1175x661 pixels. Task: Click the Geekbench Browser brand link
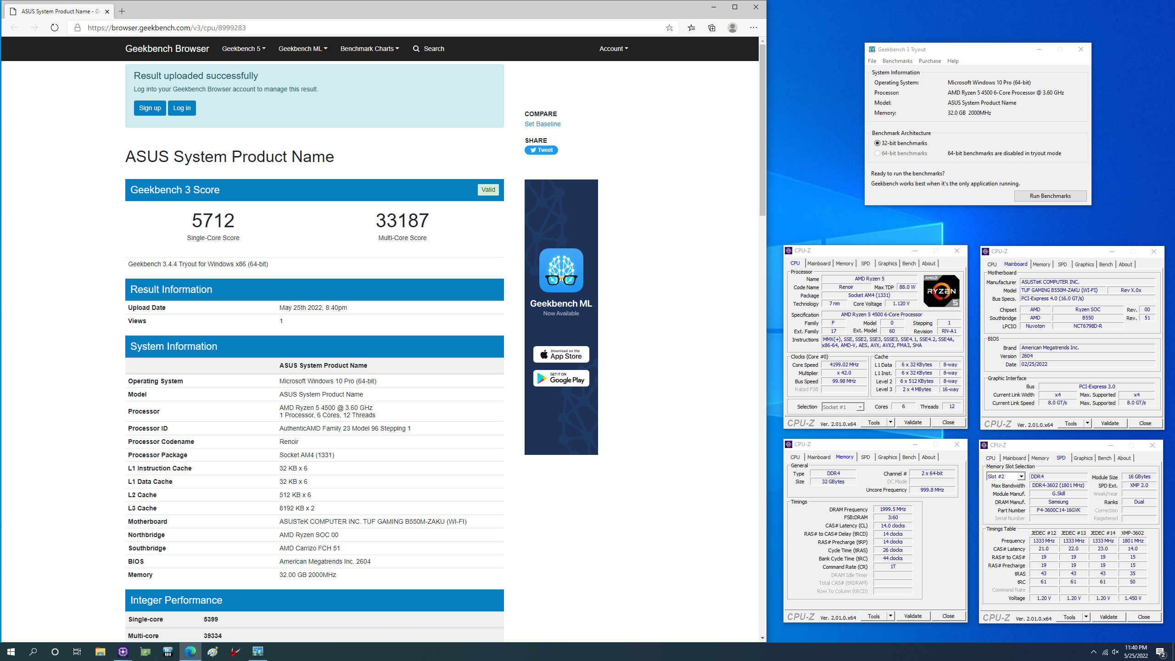coord(167,49)
